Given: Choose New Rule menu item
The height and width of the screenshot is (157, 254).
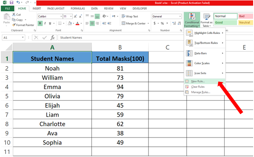Looking at the screenshot, I should [x=205, y=81].
